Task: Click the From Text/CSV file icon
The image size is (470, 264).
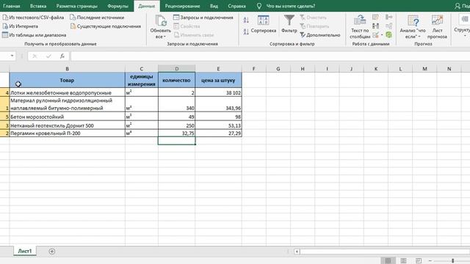Action: 5,18
